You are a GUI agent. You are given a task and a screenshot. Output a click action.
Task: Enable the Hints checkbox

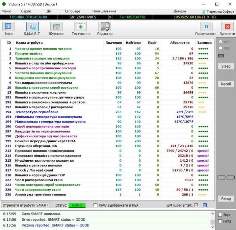click(220, 221)
